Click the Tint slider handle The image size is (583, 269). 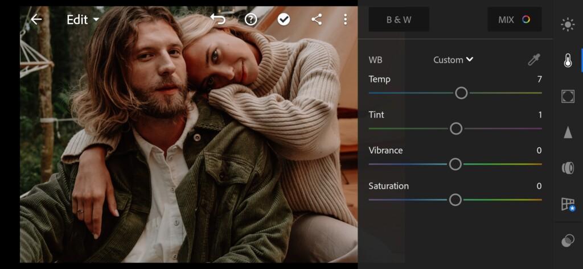point(456,129)
